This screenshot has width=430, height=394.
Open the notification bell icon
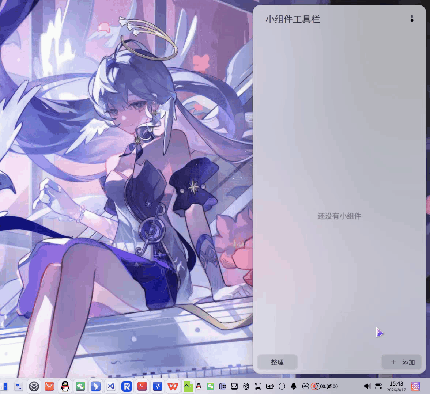pos(293,386)
